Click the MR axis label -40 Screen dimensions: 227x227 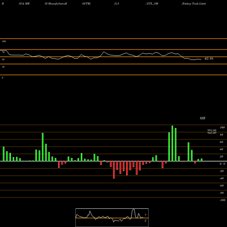222,178
